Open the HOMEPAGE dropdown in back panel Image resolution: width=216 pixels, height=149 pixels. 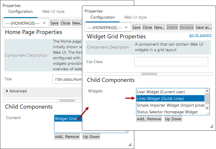[x=26, y=23]
